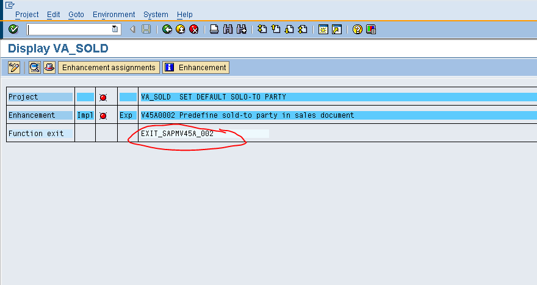Open the Goto menu
Image resolution: width=537 pixels, height=285 pixels.
click(x=76, y=15)
